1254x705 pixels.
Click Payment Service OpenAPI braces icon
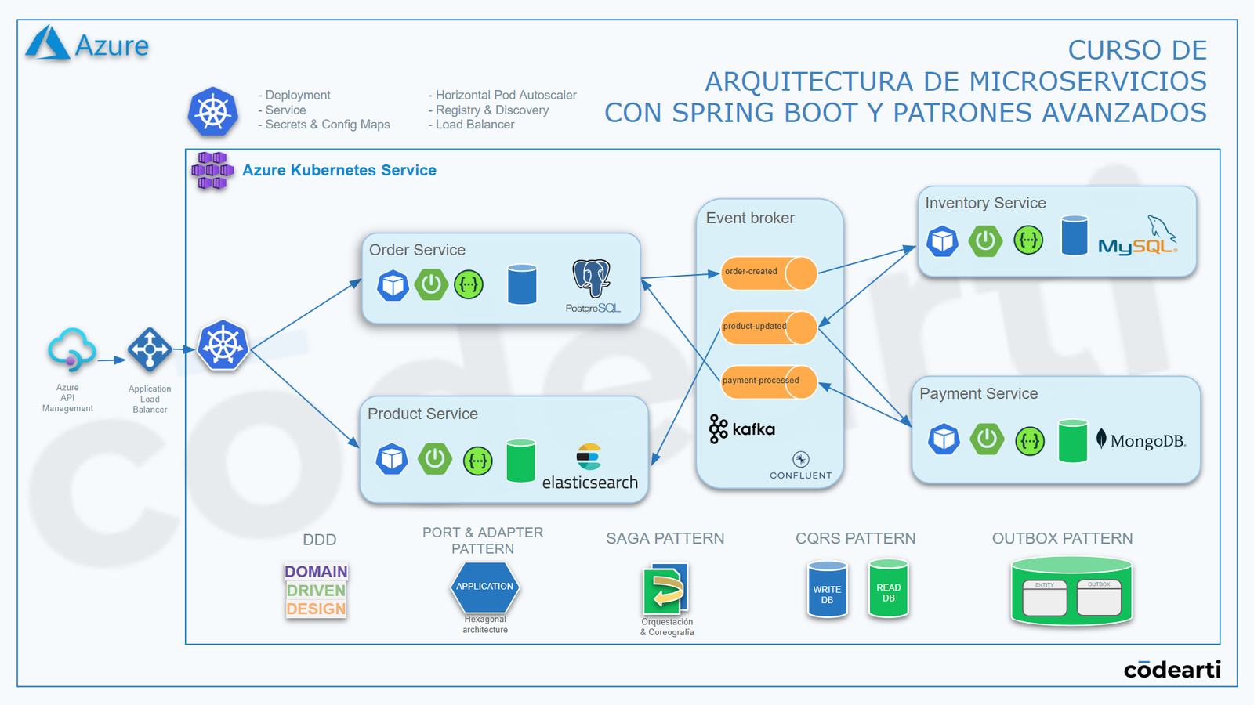tap(1030, 441)
